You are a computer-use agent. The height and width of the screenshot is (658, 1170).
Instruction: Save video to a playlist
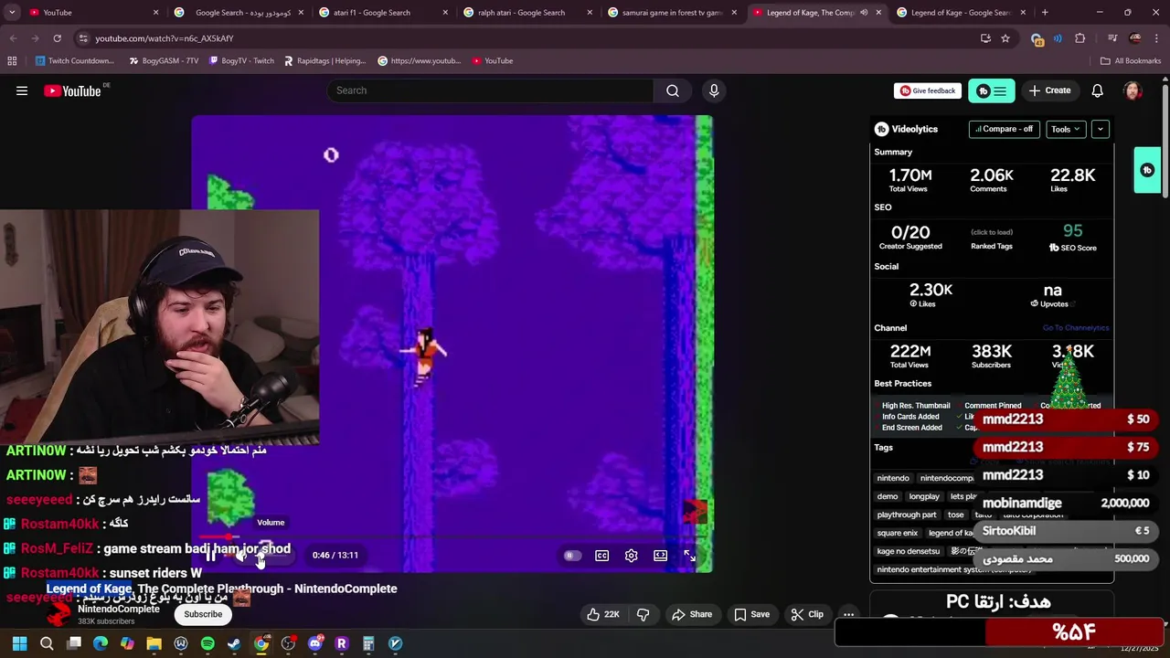pyautogui.click(x=751, y=614)
